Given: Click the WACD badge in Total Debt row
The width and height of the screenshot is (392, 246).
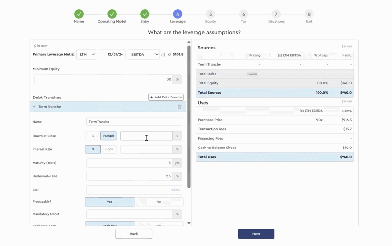Looking at the screenshot, I should tap(253, 74).
